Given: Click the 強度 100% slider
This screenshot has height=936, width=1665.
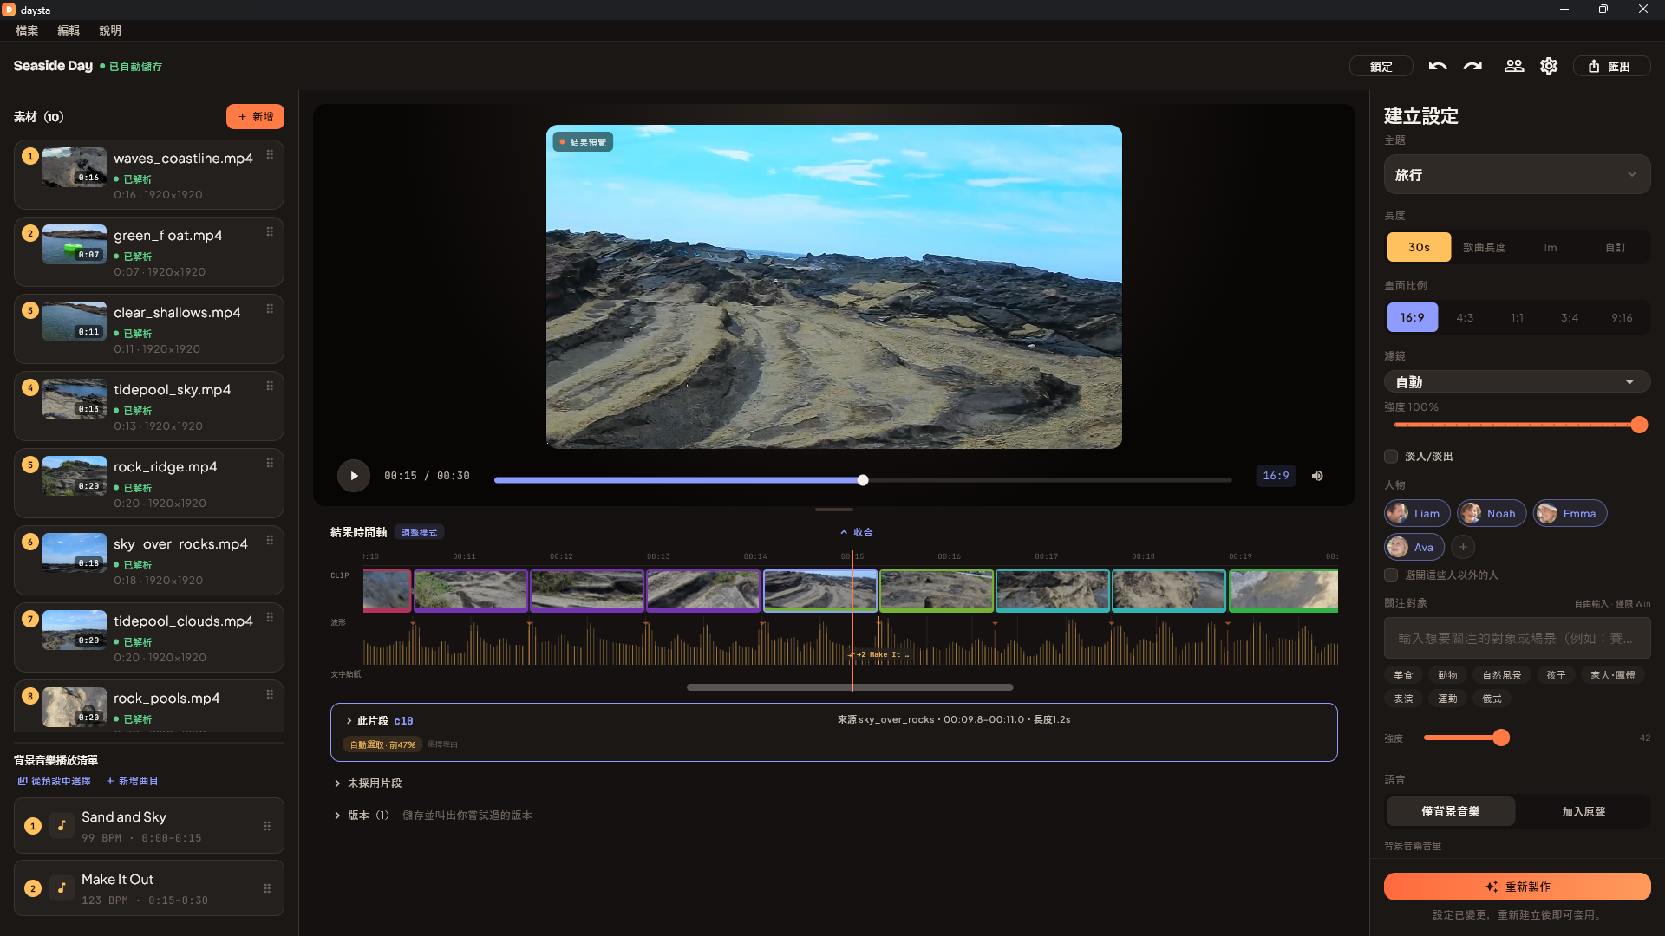Looking at the screenshot, I should pyautogui.click(x=1517, y=425).
